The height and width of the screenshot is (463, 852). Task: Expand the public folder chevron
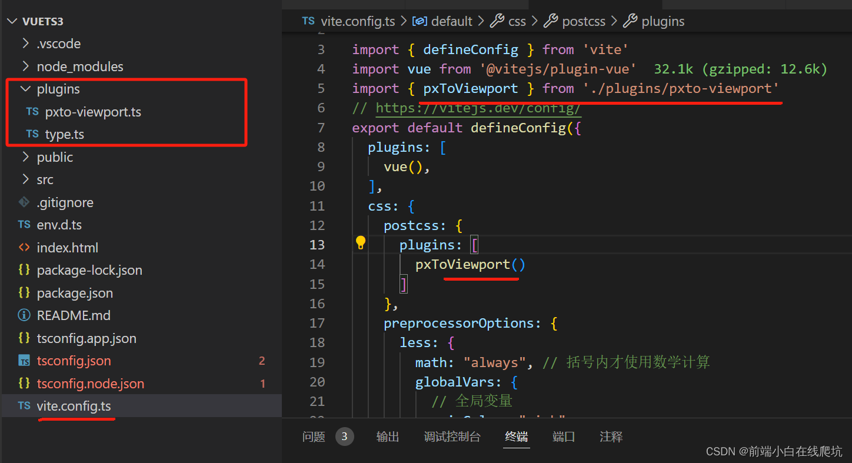[25, 157]
